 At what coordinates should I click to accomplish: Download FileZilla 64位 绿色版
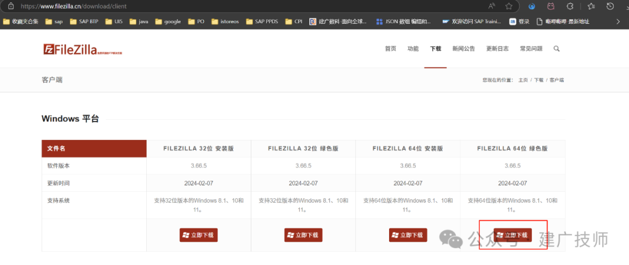tap(513, 235)
